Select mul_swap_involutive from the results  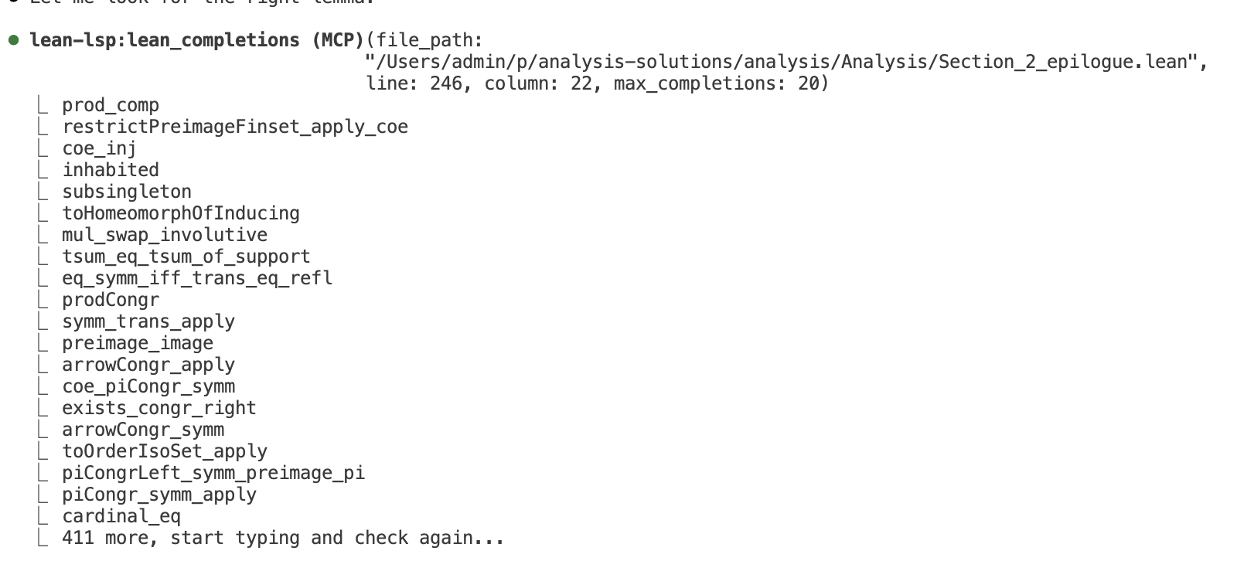(165, 235)
